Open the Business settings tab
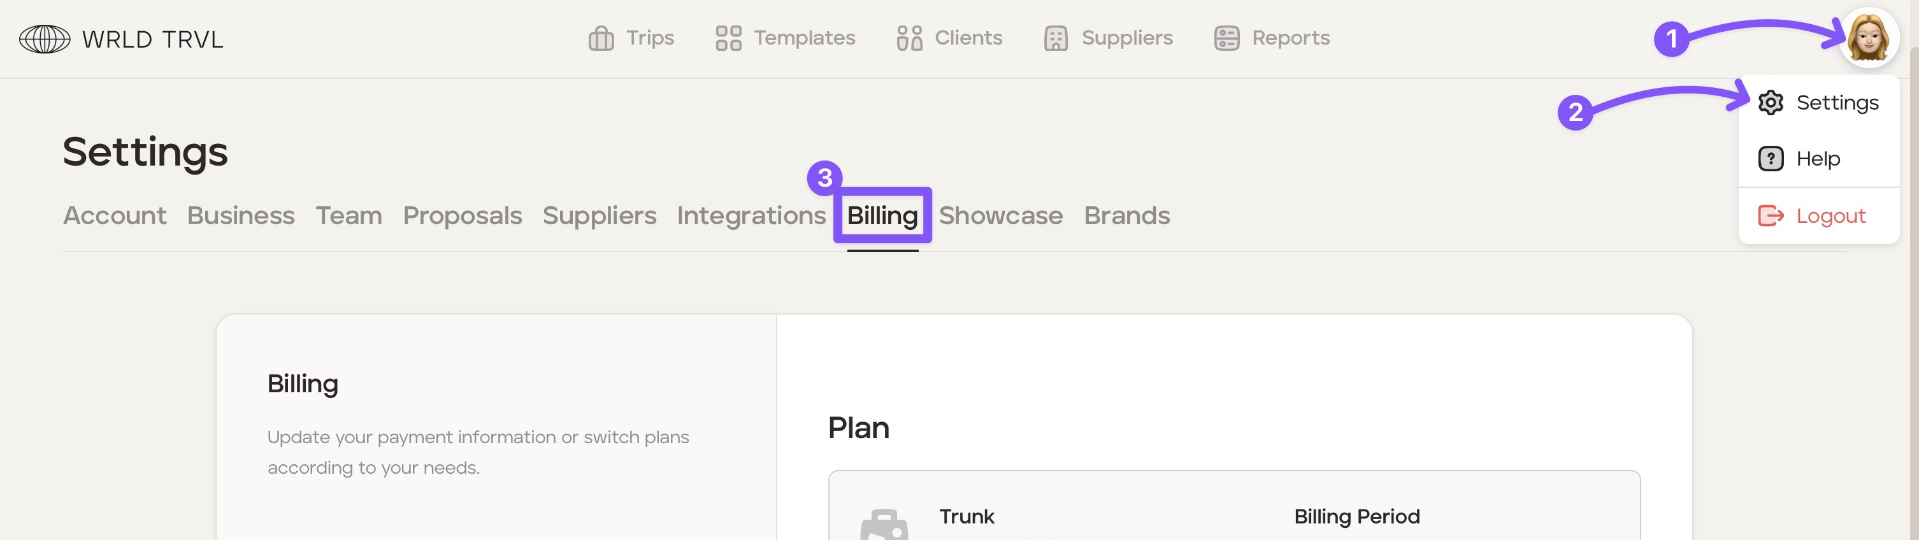The width and height of the screenshot is (1919, 540). click(x=241, y=215)
